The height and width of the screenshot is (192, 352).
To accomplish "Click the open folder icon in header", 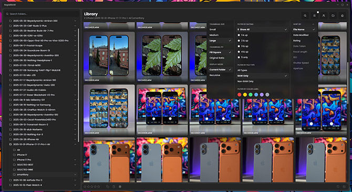I will [x=333, y=16].
